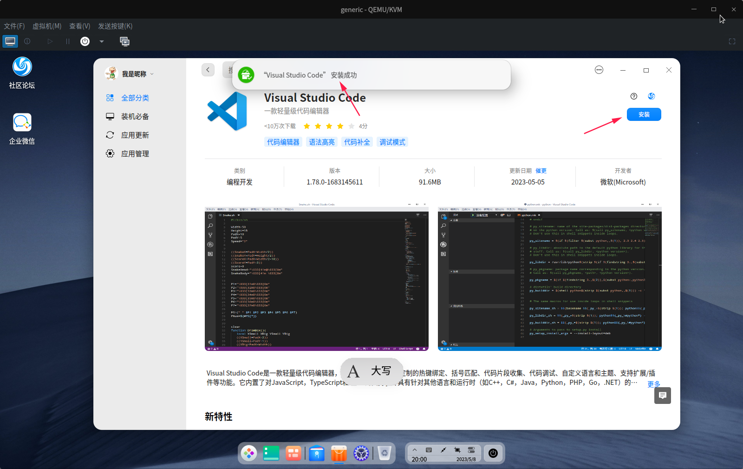Open 应用更新 to check app updates
Screen dimensions: 743x469
[110, 135]
